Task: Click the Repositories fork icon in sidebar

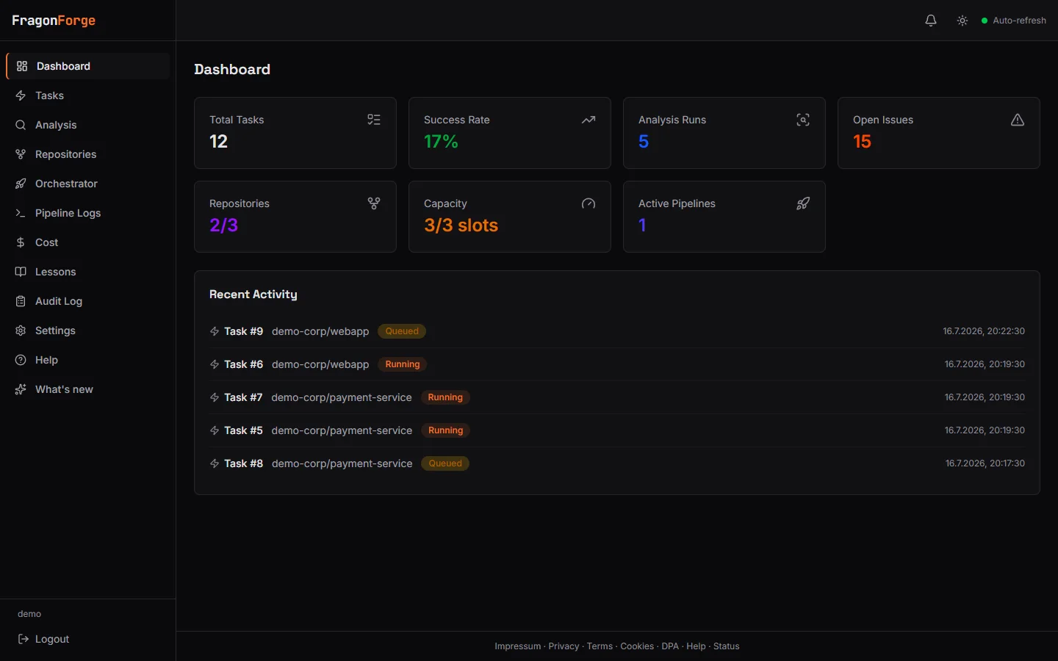Action: [x=21, y=154]
